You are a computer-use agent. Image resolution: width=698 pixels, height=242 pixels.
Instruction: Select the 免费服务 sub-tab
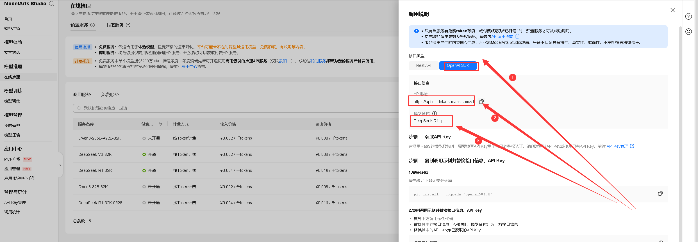(110, 95)
